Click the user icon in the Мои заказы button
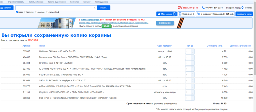This screenshot has width=256, height=112. tap(159, 14)
